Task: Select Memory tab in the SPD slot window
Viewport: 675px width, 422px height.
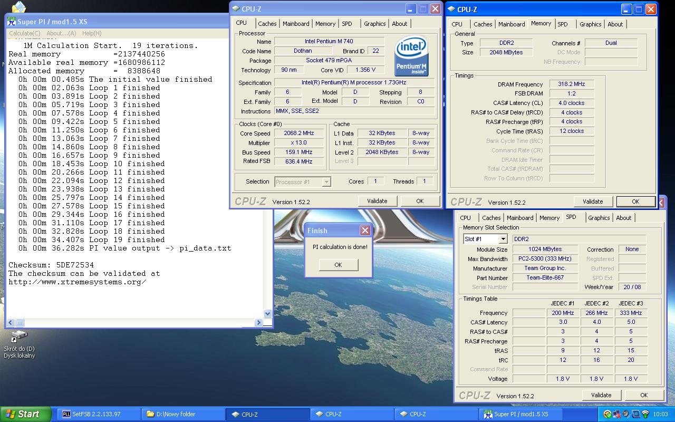Action: coord(549,218)
